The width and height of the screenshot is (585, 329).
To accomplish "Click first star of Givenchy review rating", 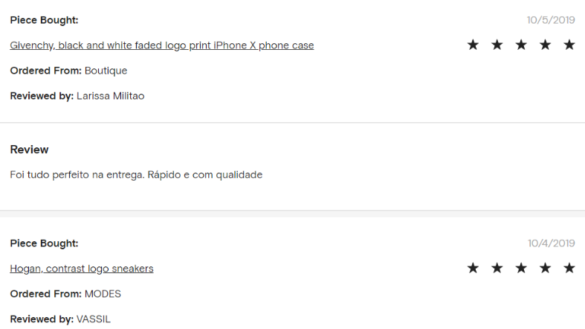I will [x=473, y=45].
